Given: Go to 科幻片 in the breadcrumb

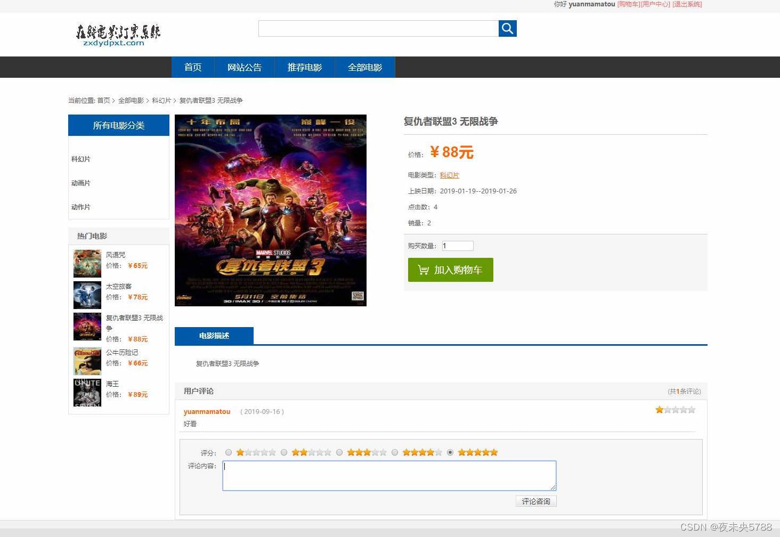Looking at the screenshot, I should pos(161,100).
